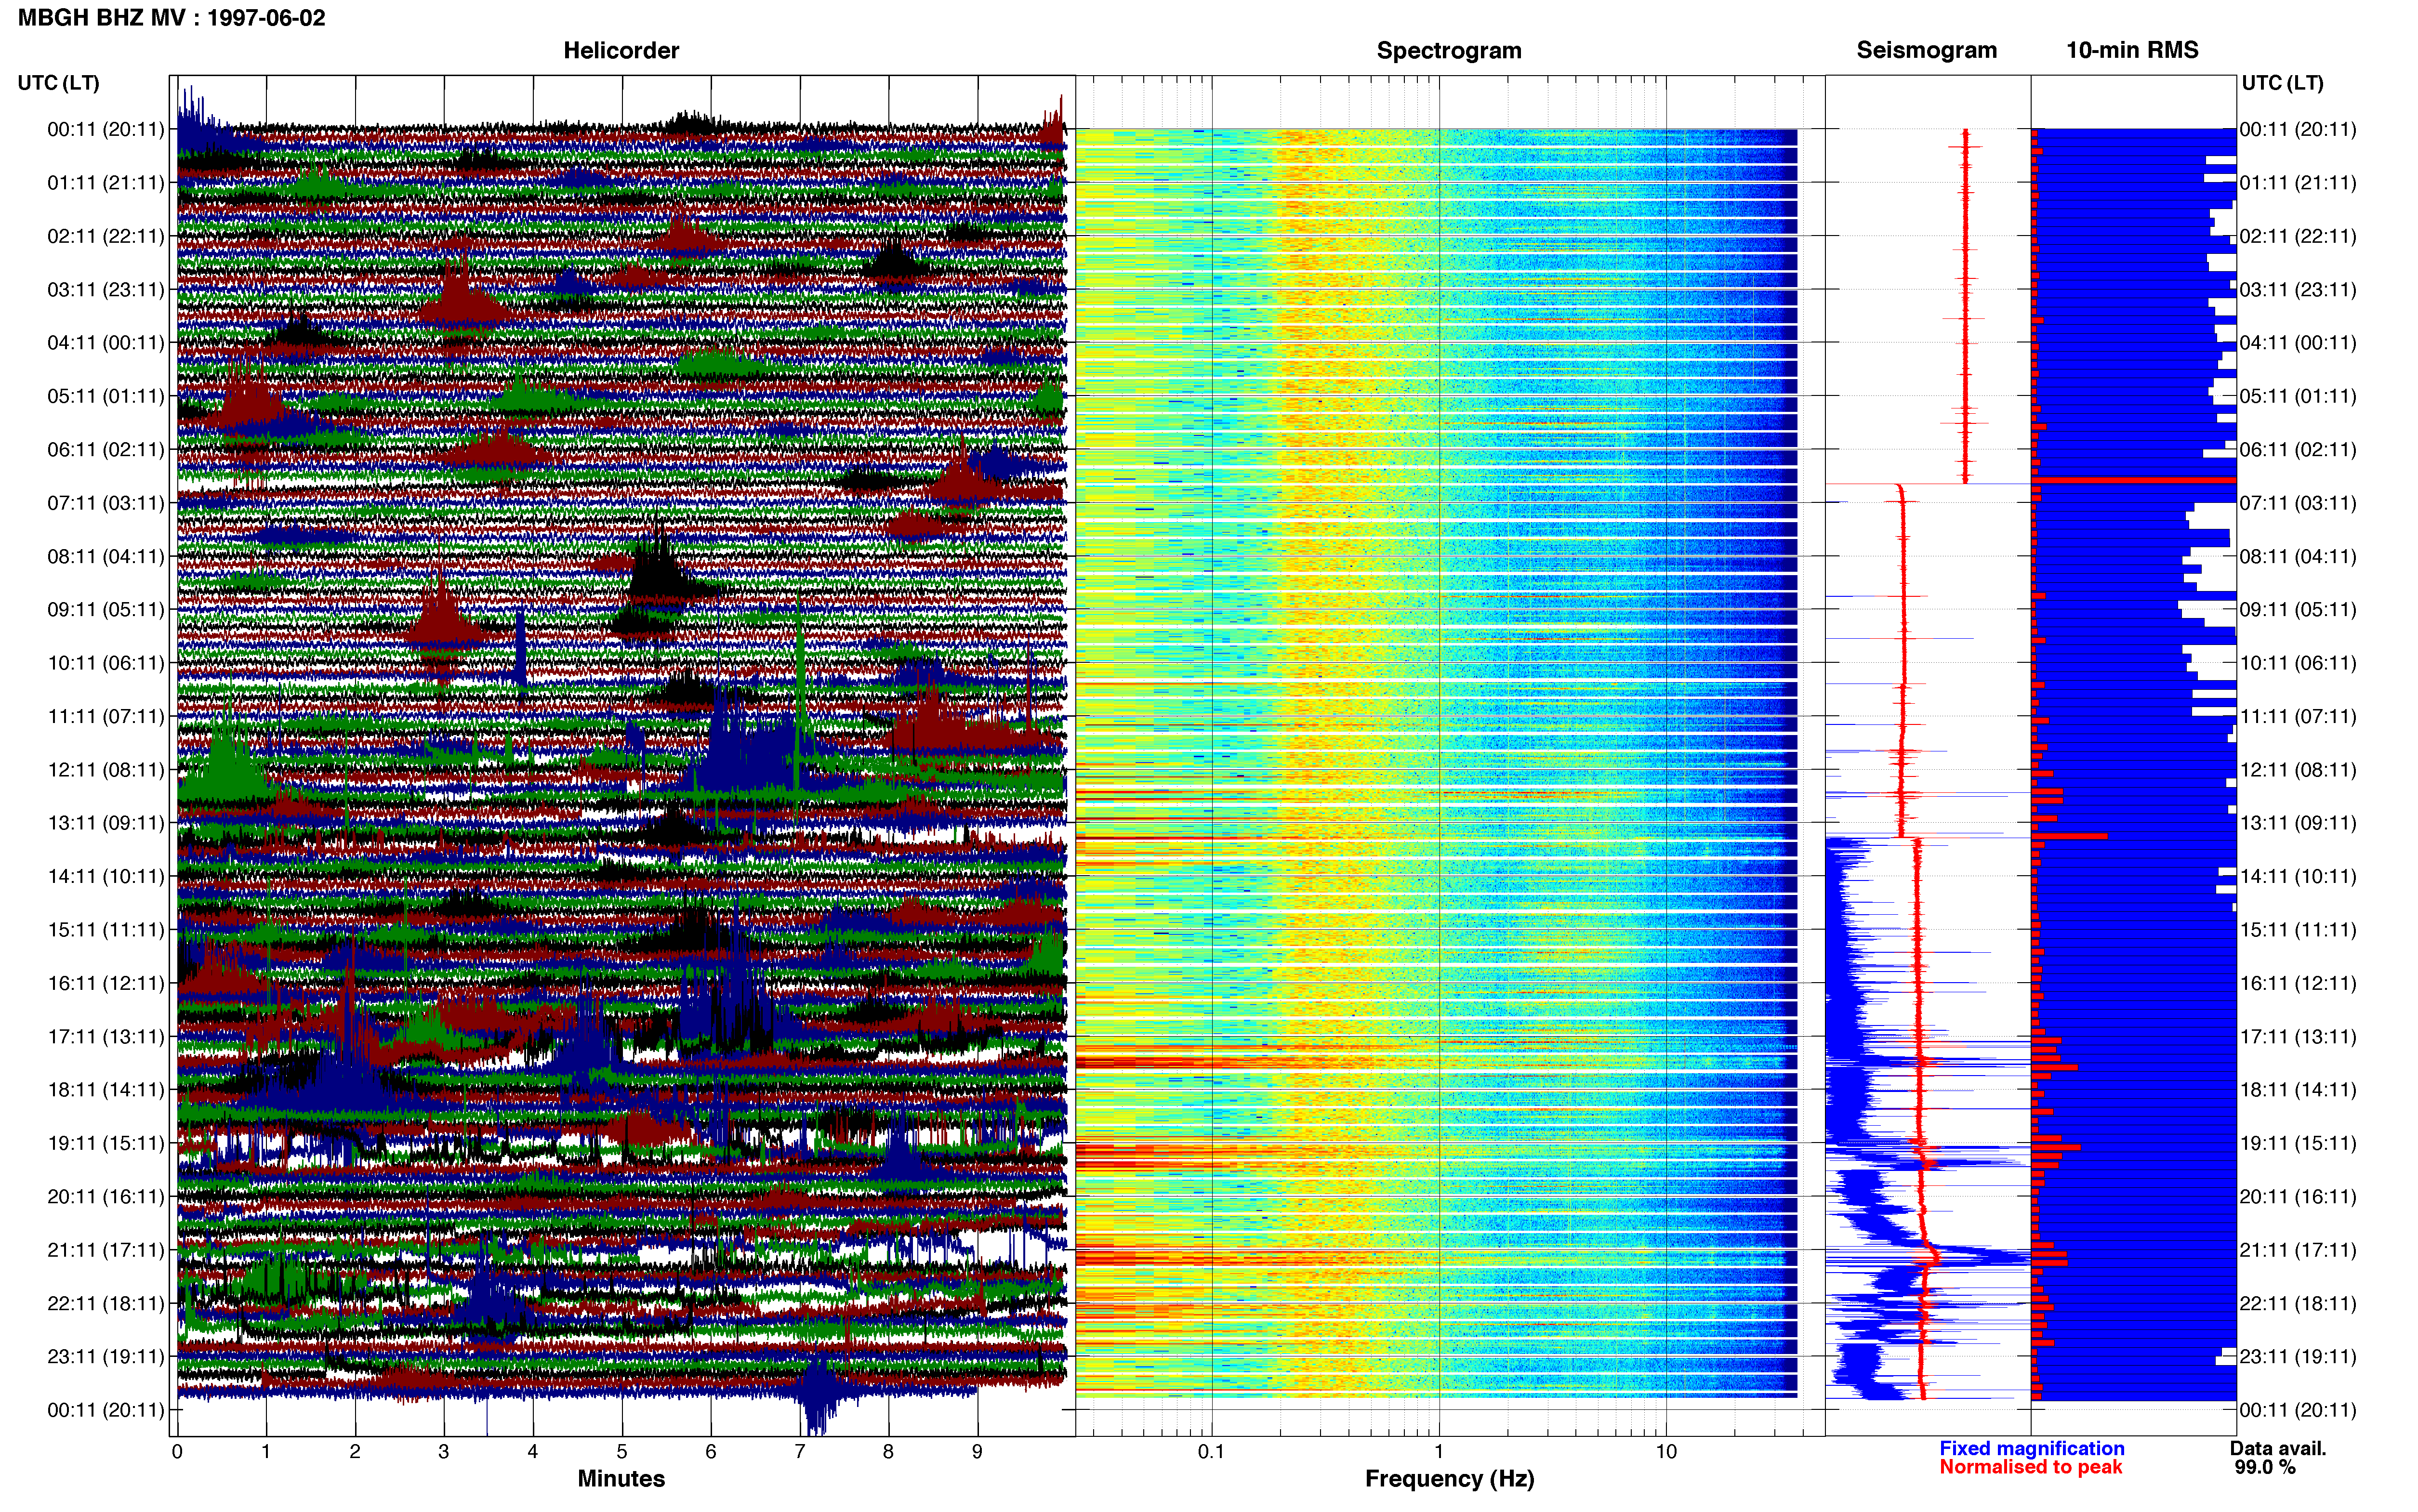
Task: Click '09:11 (05:11)' on the Helicorder time axis
Action: click(106, 610)
